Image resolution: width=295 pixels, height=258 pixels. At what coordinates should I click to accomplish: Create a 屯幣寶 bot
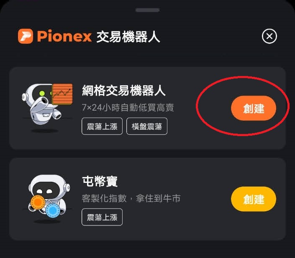coord(254,199)
